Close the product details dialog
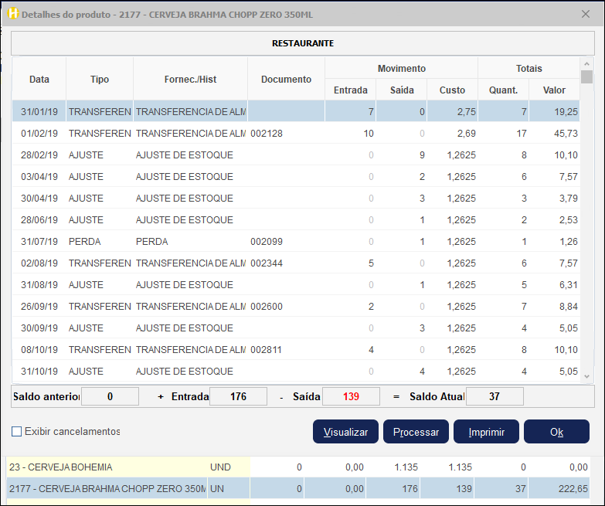 [585, 14]
